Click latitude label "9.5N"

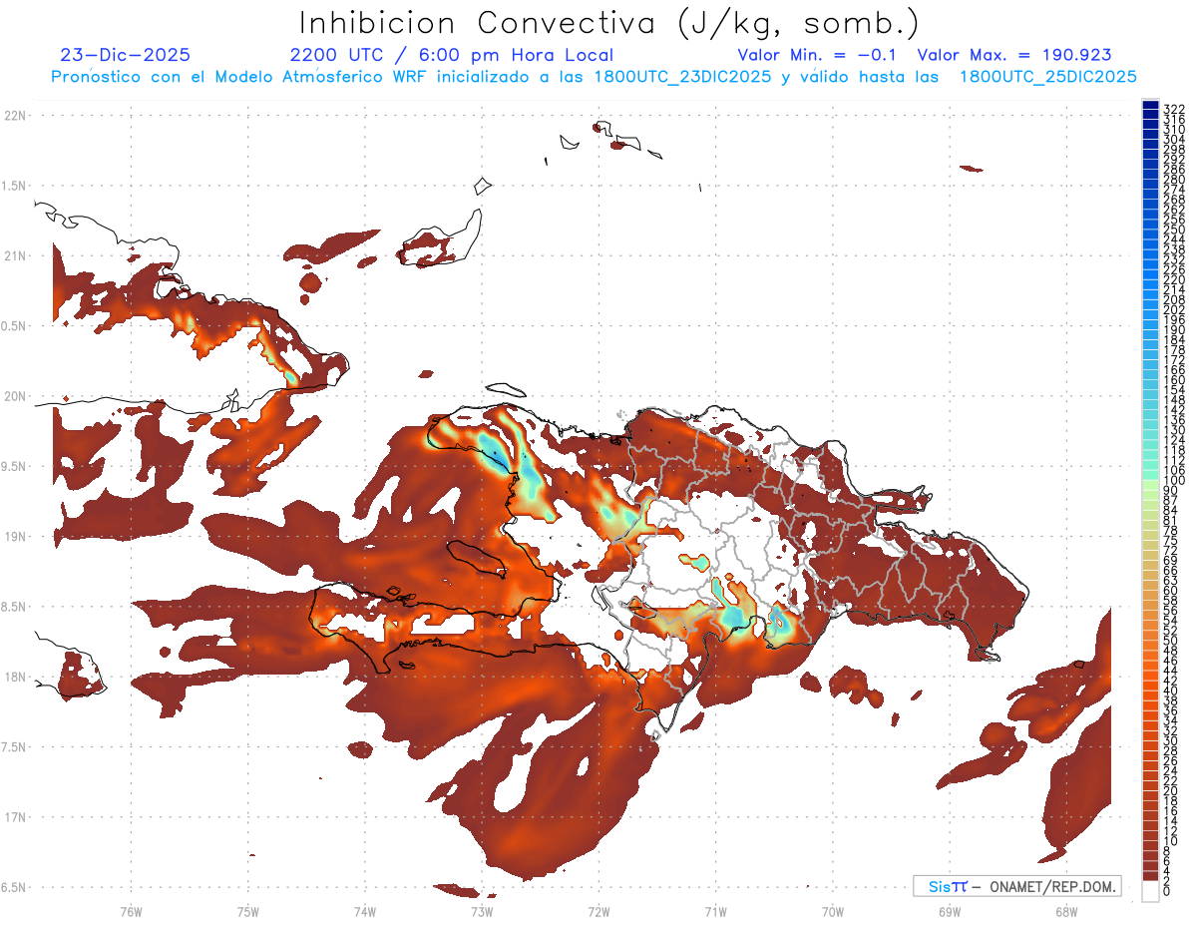(x=15, y=466)
